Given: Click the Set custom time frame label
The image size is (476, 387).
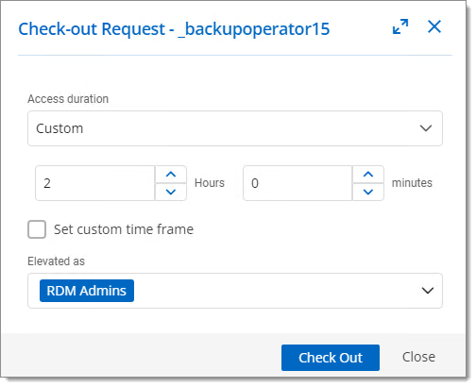Looking at the screenshot, I should [124, 229].
